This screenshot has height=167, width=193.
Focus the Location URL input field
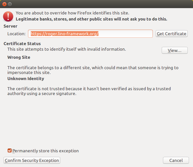tap(90, 34)
